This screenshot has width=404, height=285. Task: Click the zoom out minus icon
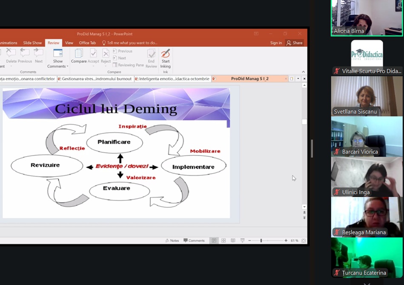pyautogui.click(x=249, y=241)
